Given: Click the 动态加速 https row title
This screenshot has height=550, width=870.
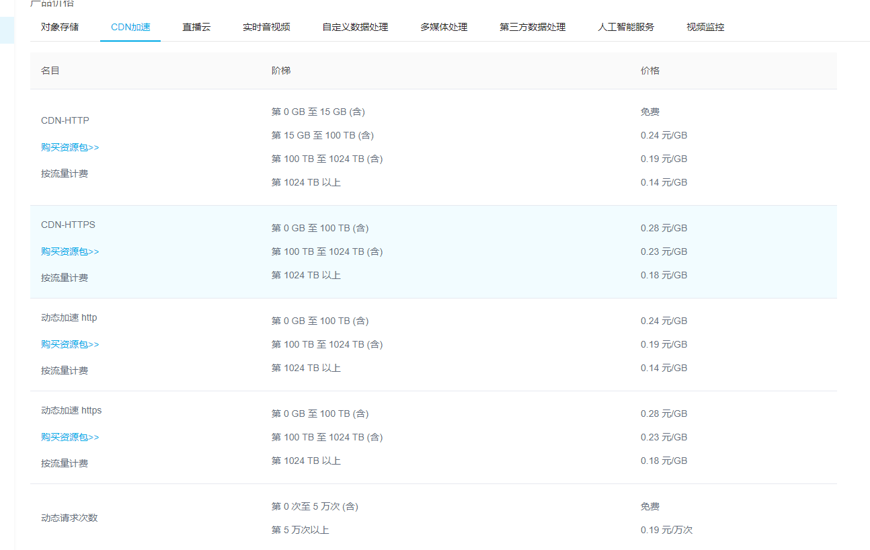Looking at the screenshot, I should (71, 410).
